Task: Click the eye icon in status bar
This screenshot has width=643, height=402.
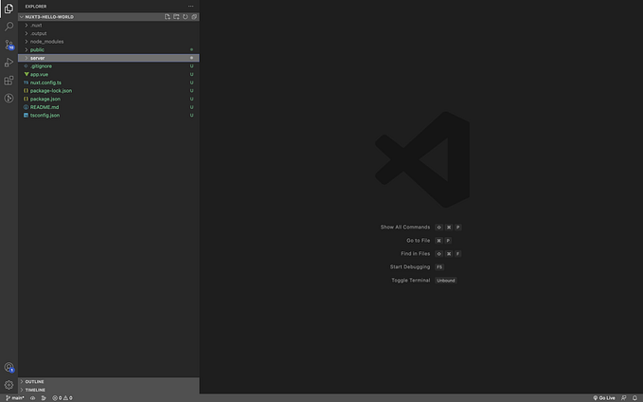Action: point(33,398)
